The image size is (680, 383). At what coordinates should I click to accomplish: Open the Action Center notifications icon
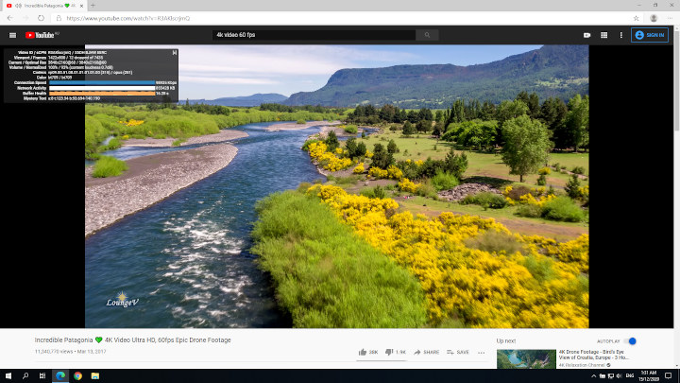tap(669, 376)
